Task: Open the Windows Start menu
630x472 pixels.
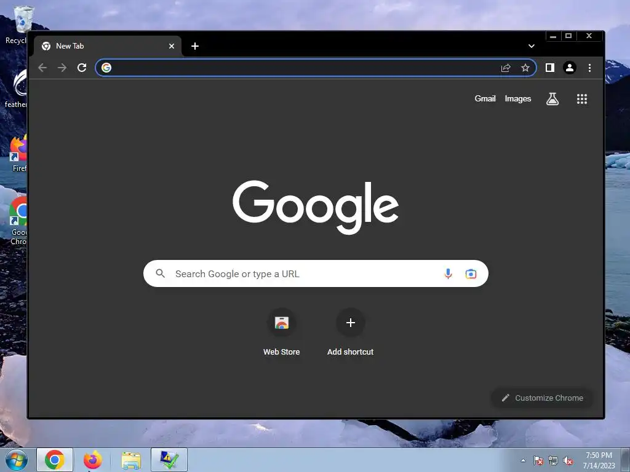Action: coord(17,460)
